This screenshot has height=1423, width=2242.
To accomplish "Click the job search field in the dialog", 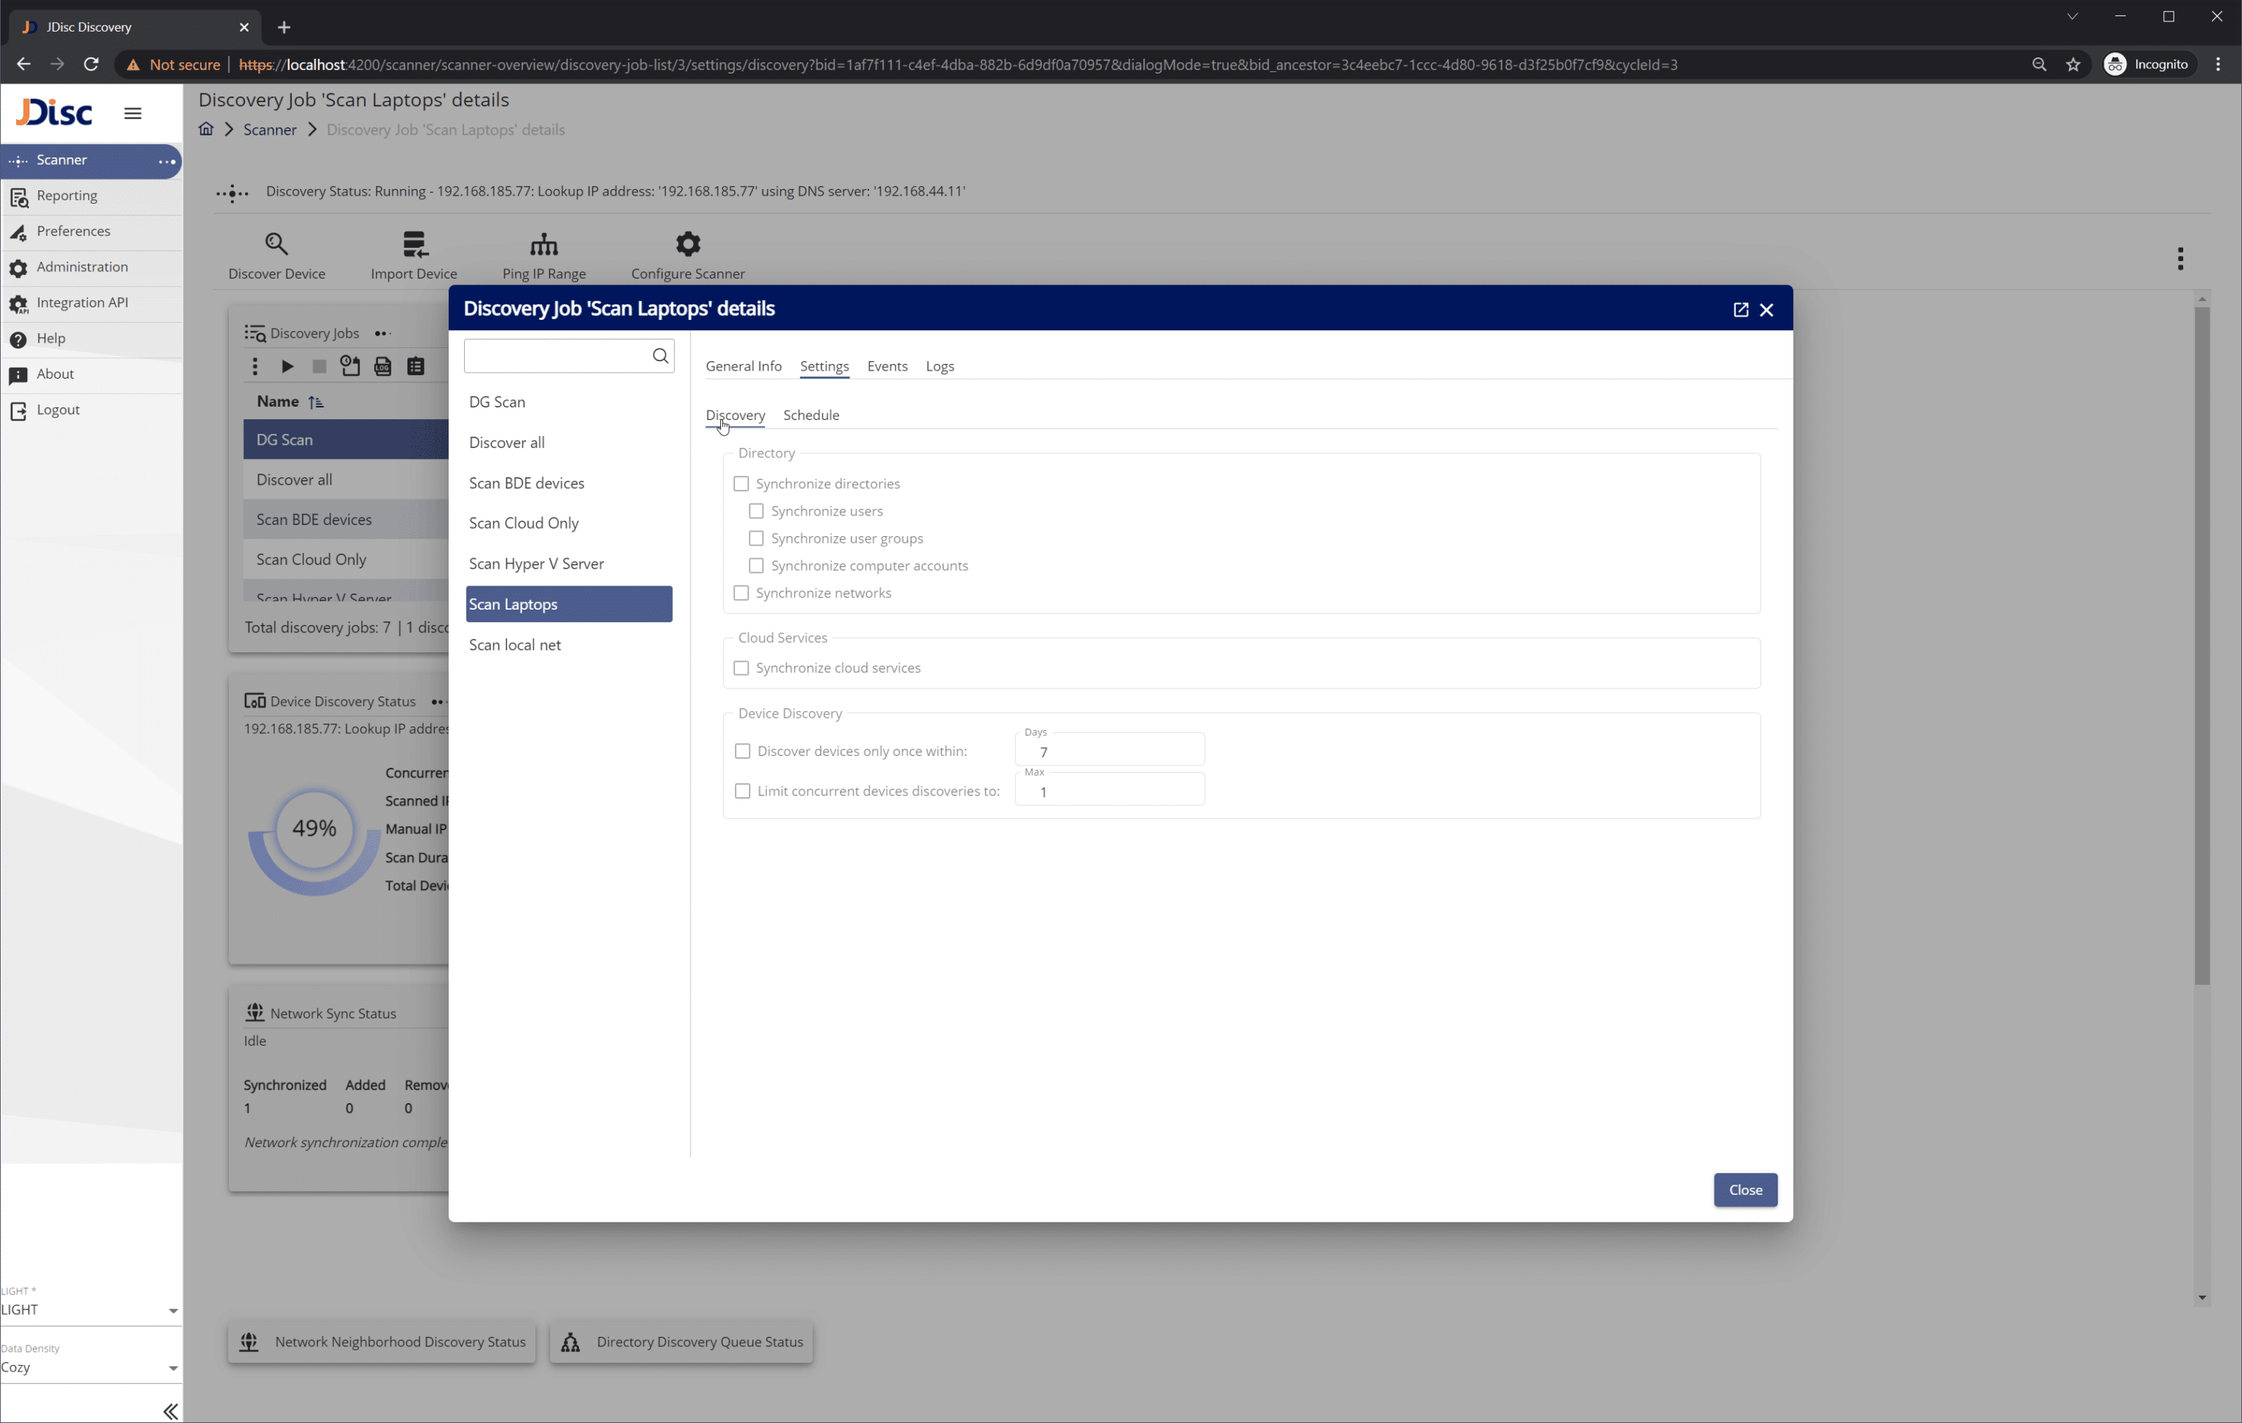I will click(x=558, y=355).
